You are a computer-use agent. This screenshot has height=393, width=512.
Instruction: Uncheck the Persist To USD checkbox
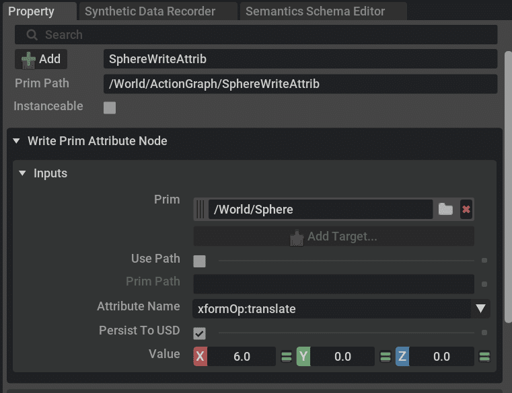pos(199,333)
